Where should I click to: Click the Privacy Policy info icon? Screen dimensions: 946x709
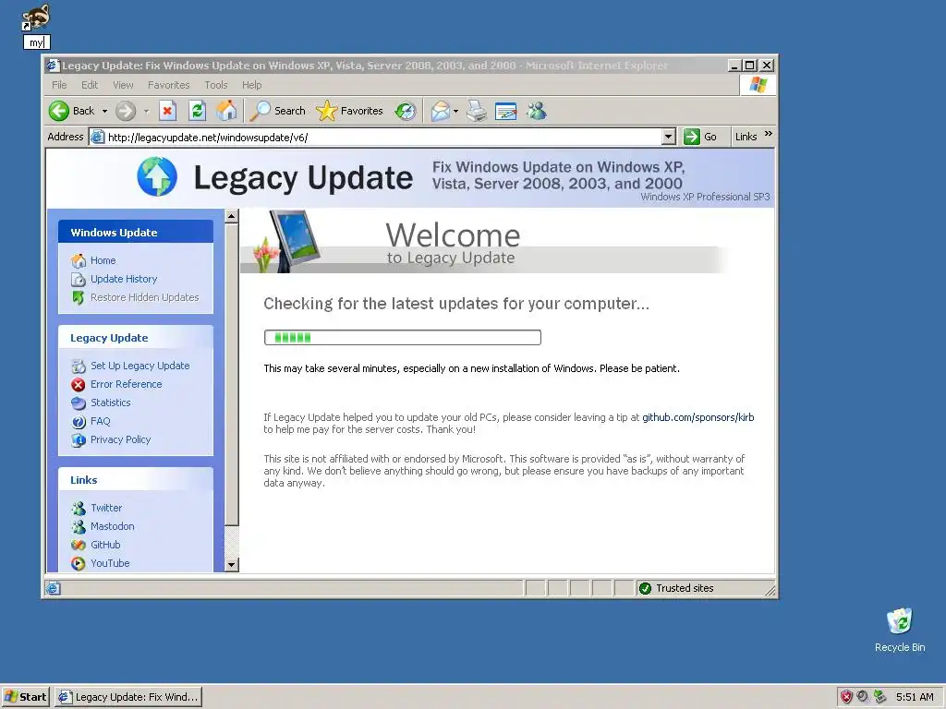pos(79,440)
